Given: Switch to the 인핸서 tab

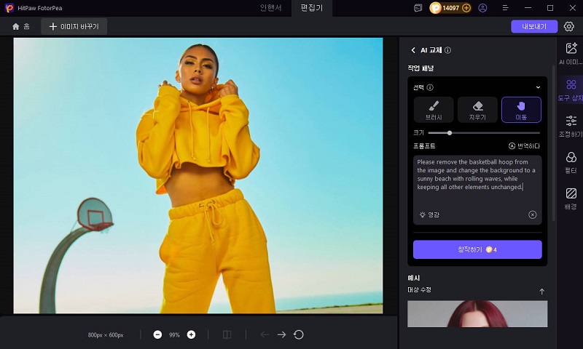Looking at the screenshot, I should click(x=272, y=8).
